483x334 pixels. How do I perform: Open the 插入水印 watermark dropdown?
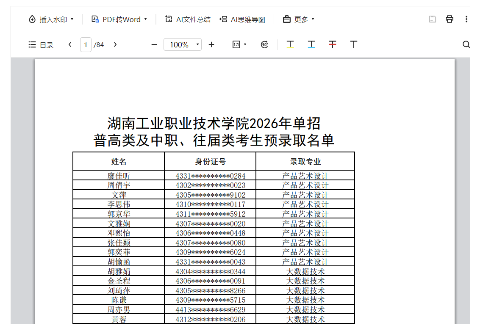(51, 19)
